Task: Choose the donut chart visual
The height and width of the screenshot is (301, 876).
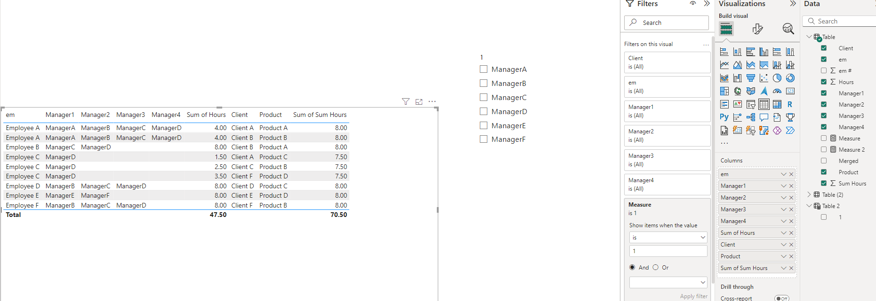Action: (x=790, y=78)
